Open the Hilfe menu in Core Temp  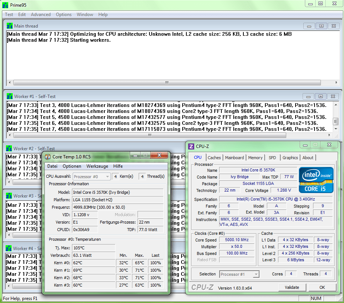pyautogui.click(x=118, y=166)
